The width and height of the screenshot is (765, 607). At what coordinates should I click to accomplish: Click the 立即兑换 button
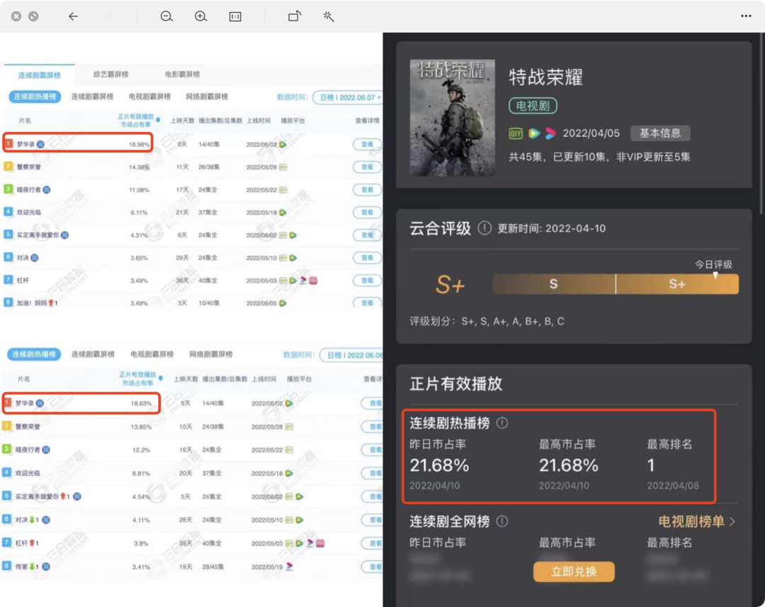click(574, 572)
